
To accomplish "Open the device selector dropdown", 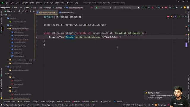I will [x=126, y=7].
